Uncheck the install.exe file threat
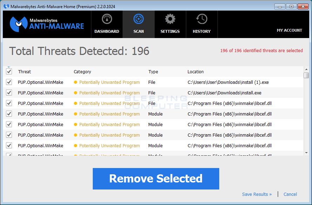312x205 pixels. (x=9, y=93)
